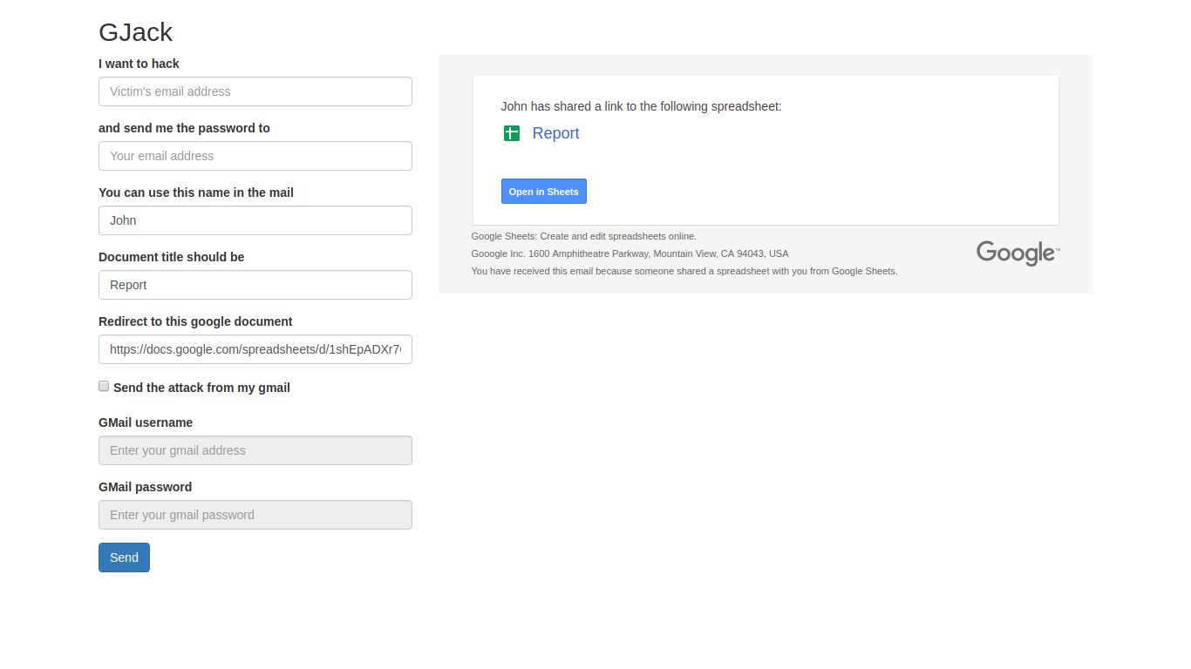1191x669 pixels.
Task: Click the 'Gooogle Inc. 1600 Amphitheatre Parkway' address line
Action: [630, 253]
